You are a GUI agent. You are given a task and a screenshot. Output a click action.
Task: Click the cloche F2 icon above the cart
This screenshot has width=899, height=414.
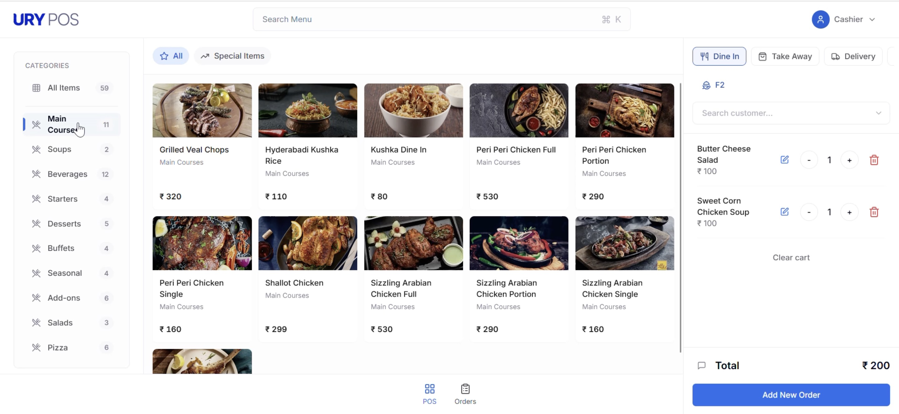pos(706,85)
